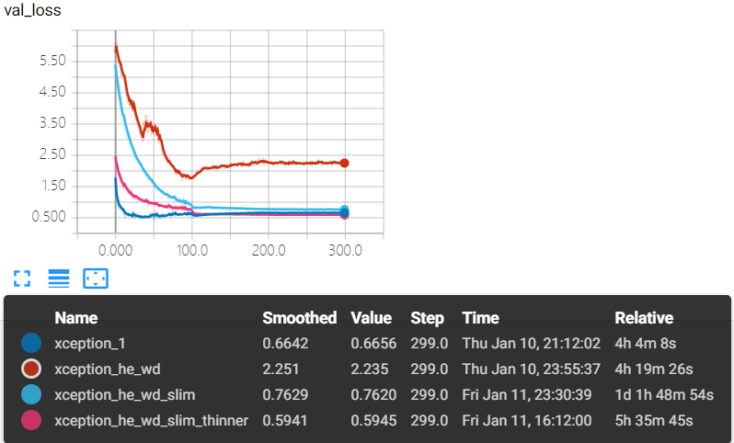Screen dimensions: 734x443
Task: Click the Smoothed column header
Action: coord(300,318)
